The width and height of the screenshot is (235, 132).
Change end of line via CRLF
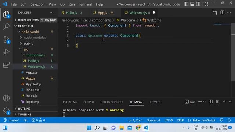180,120
